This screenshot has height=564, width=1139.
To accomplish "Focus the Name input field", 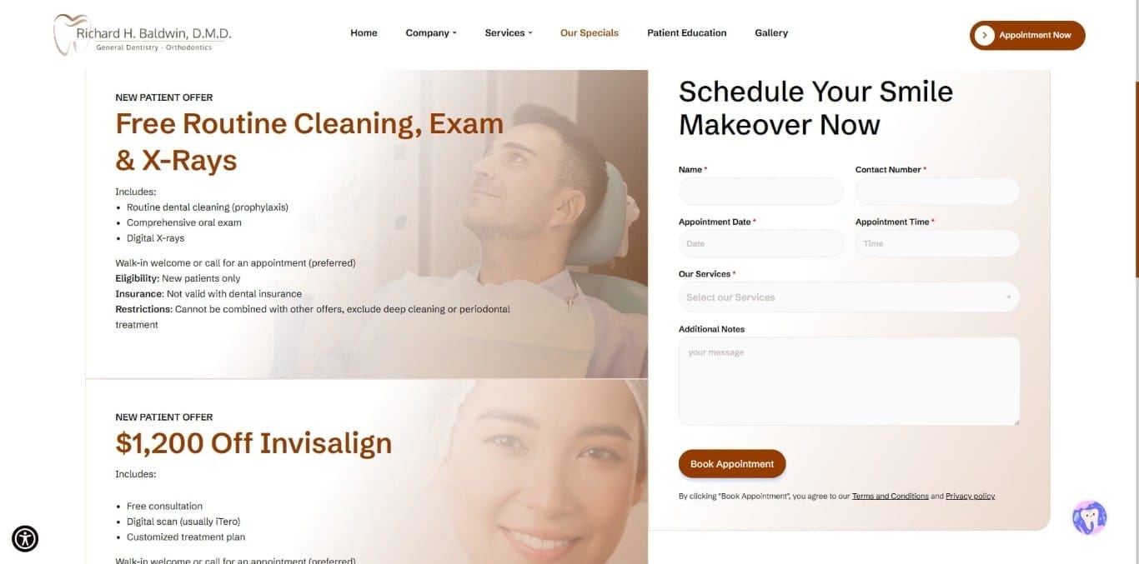I will pyautogui.click(x=761, y=191).
